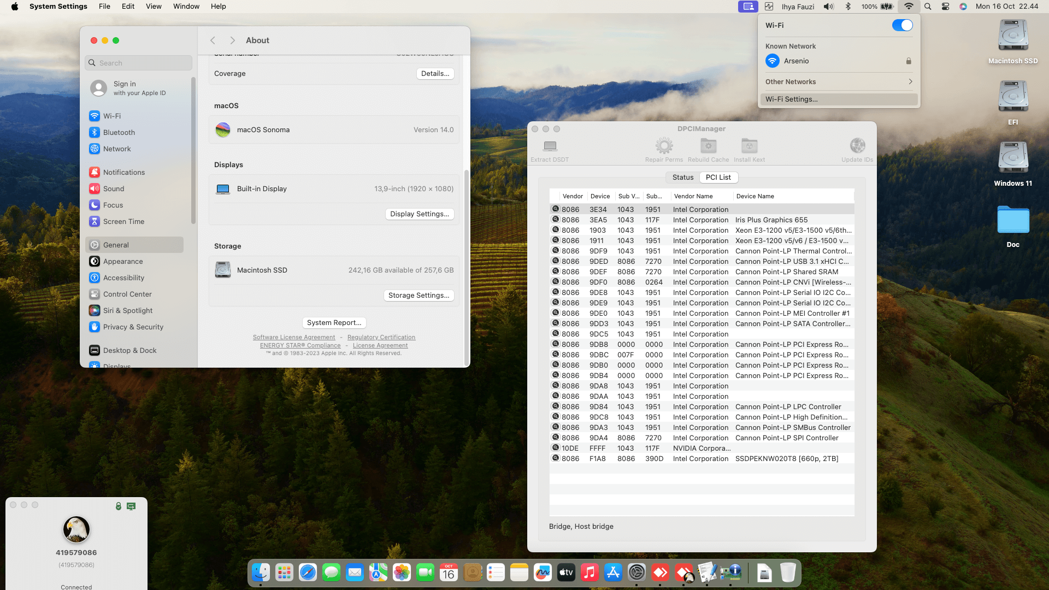The image size is (1049, 590).
Task: Expand Other Networks in the Wi-Fi menu
Action: (839, 82)
